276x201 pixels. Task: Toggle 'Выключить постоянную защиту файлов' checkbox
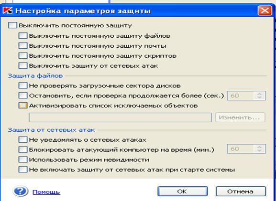coord(23,35)
